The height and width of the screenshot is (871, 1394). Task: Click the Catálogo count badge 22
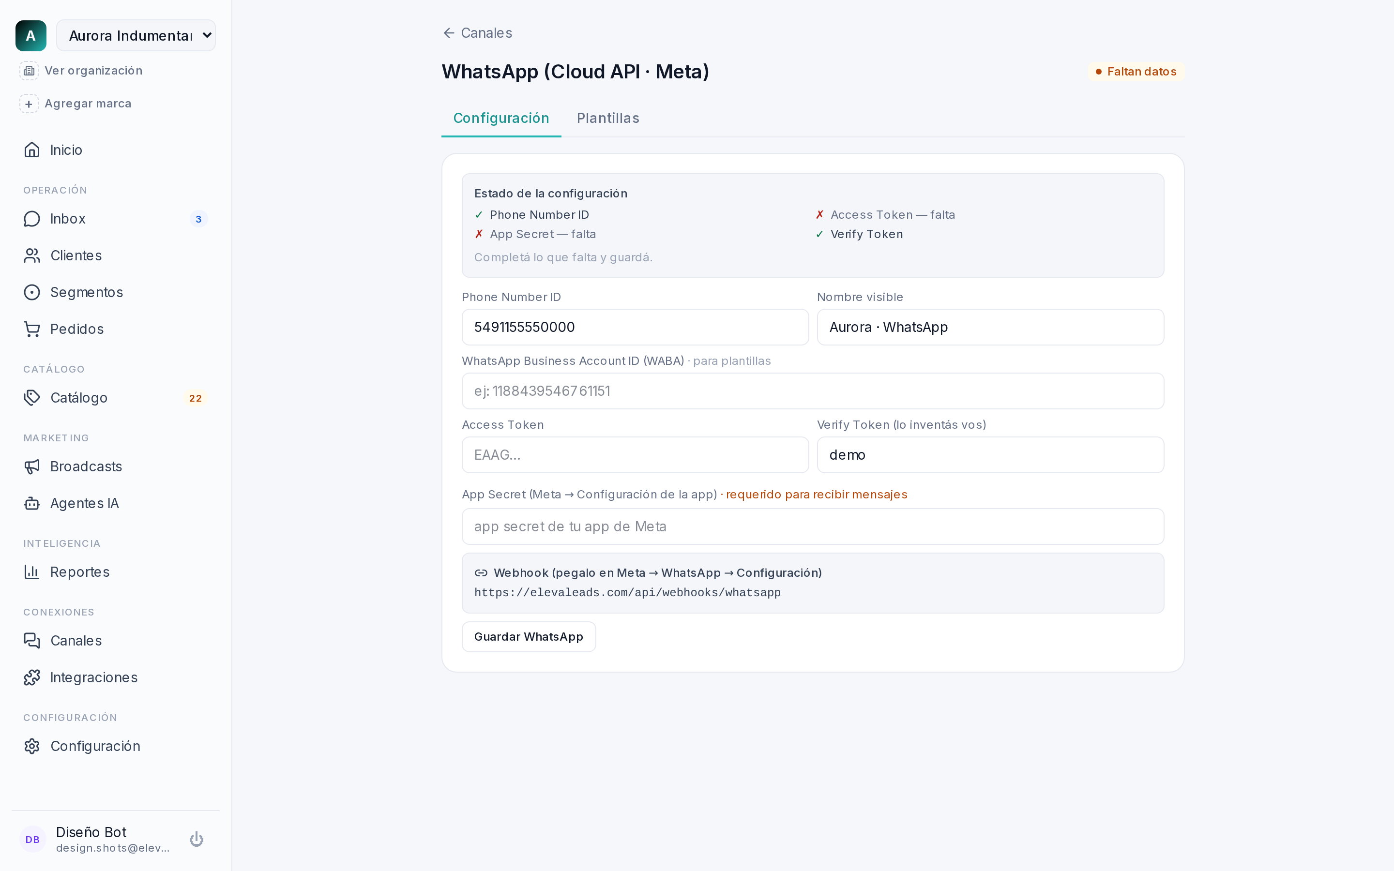[x=196, y=398]
